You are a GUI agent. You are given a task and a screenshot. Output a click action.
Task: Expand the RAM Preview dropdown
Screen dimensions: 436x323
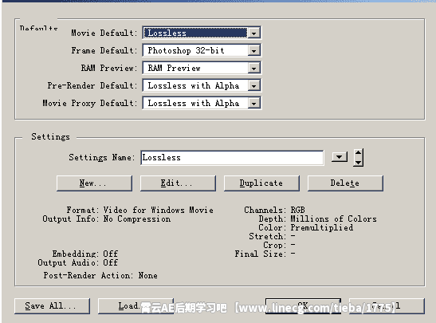202,68
